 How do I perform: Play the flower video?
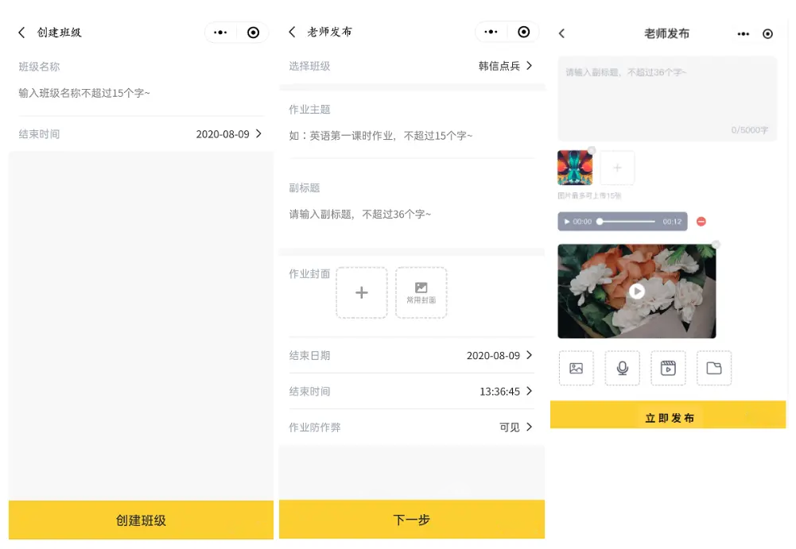(637, 292)
